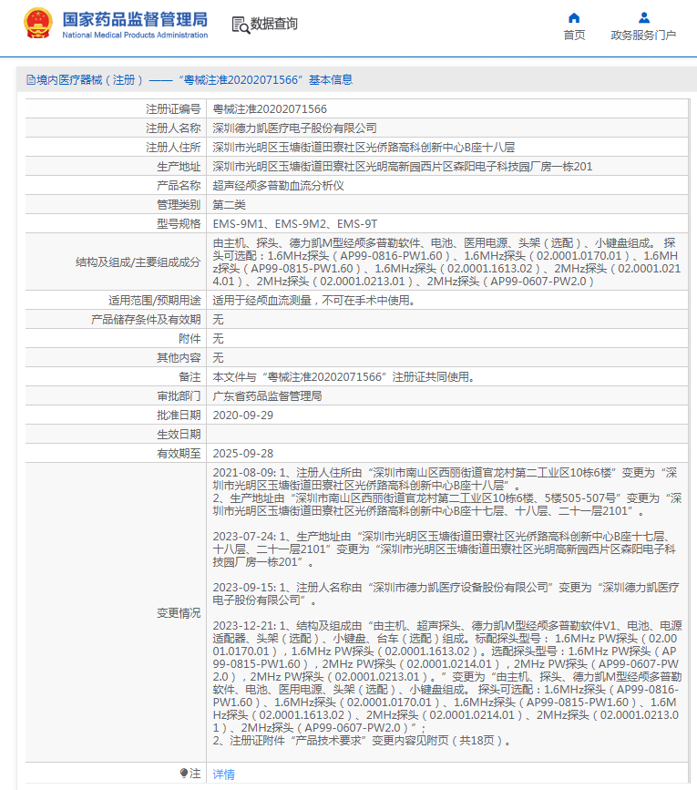Image resolution: width=697 pixels, height=790 pixels.
Task: Click the 变更情况 row label
Action: click(179, 612)
